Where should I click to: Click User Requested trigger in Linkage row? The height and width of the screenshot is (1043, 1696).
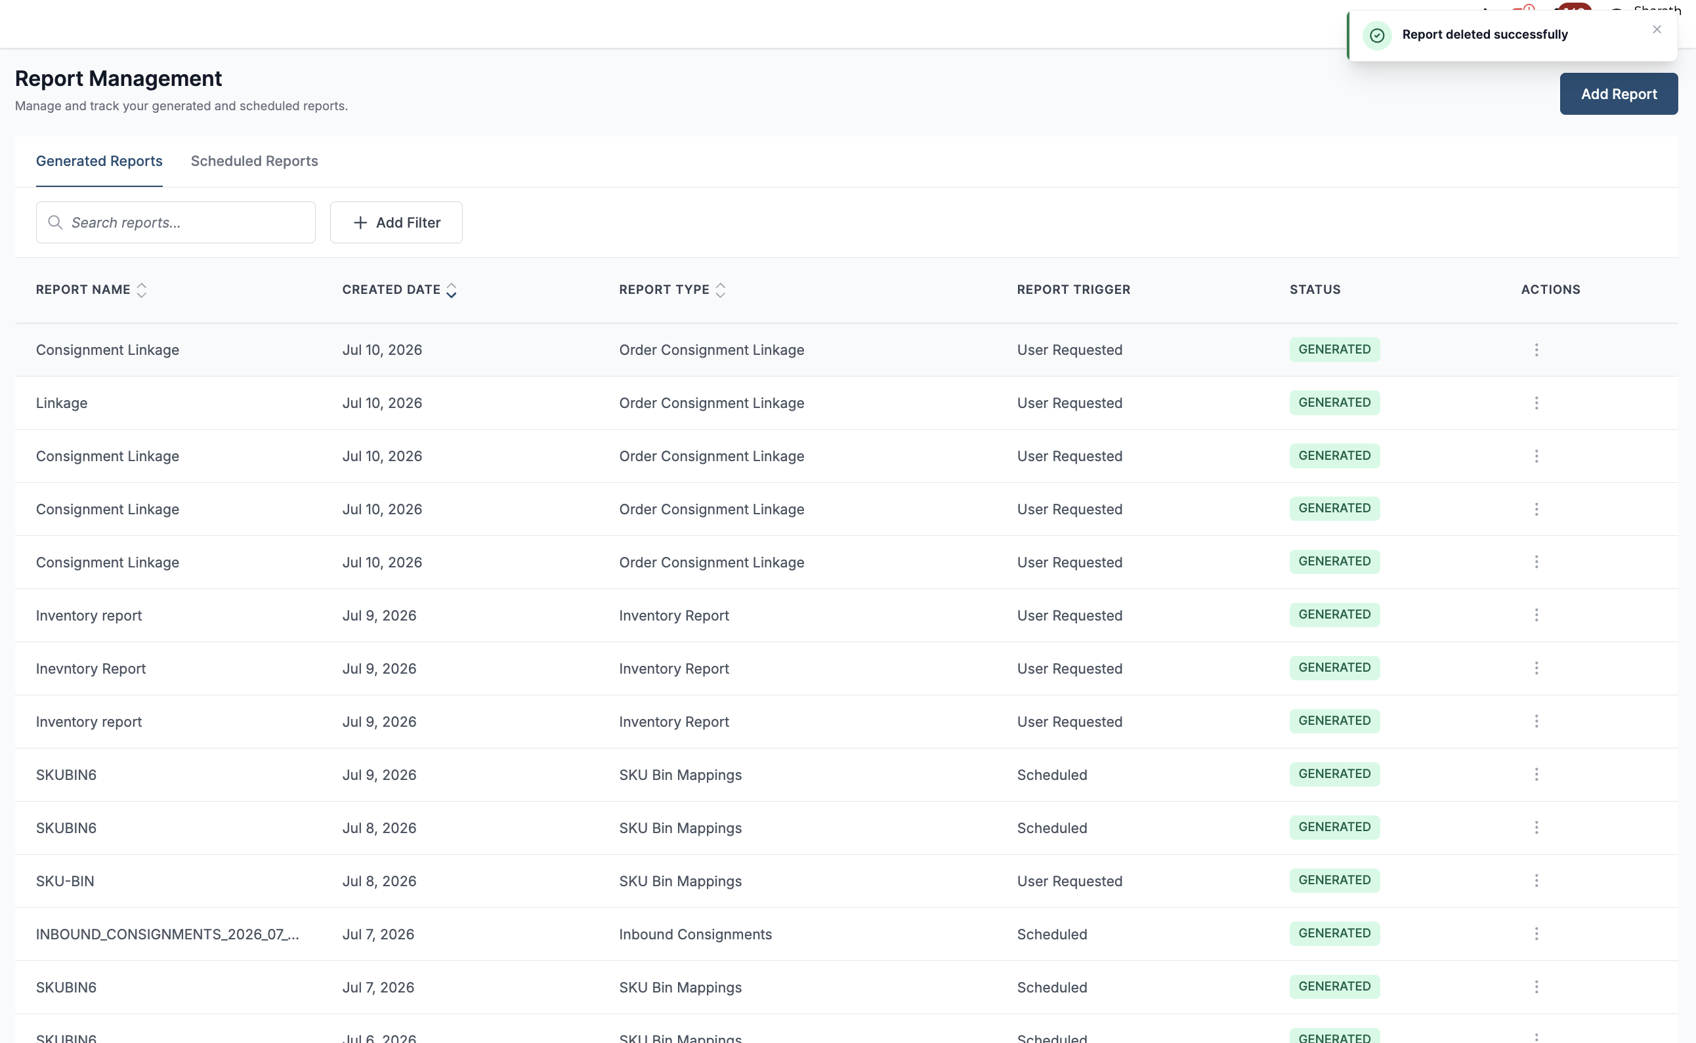click(x=1069, y=403)
